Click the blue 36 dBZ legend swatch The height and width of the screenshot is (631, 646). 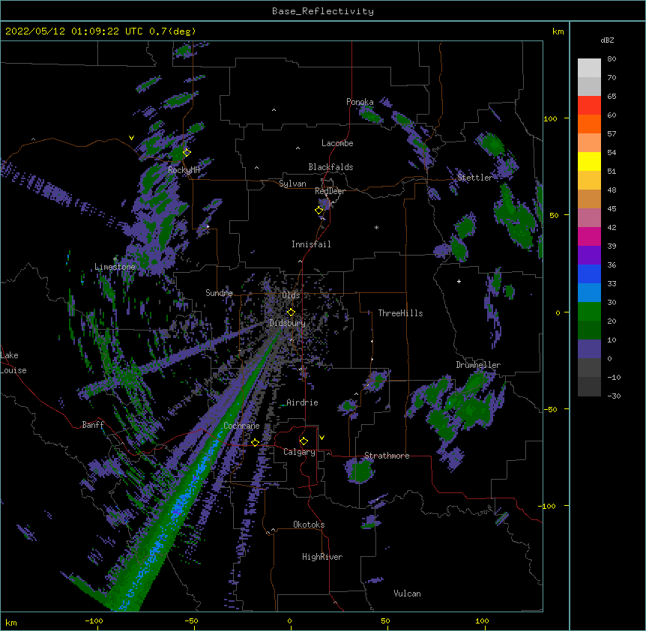589,274
